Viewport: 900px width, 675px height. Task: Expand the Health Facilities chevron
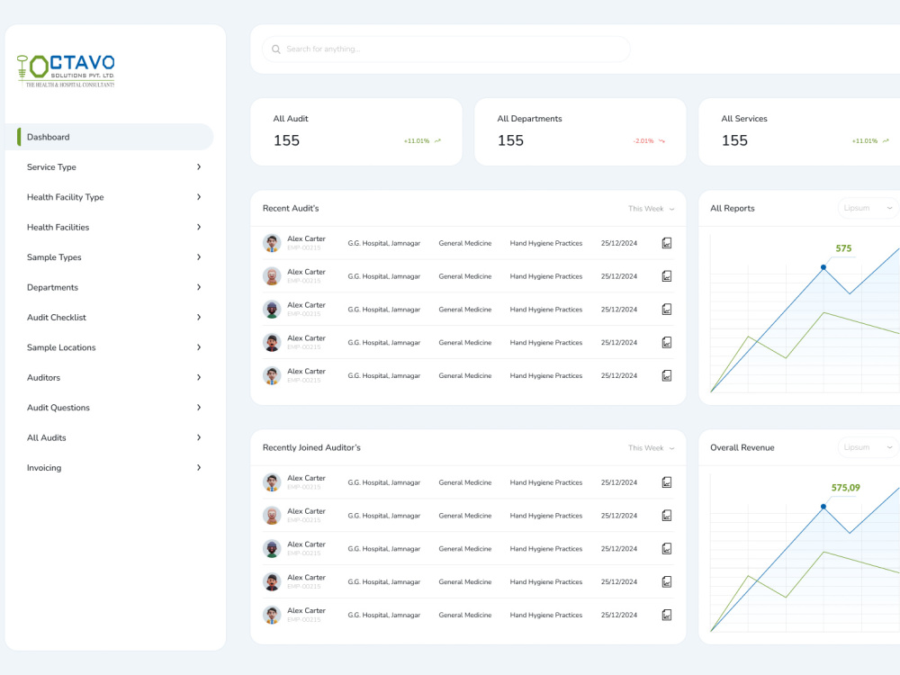(199, 228)
